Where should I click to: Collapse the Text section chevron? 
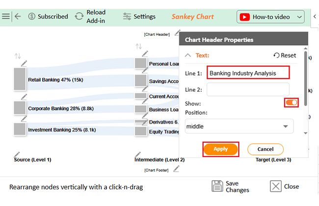pyautogui.click(x=188, y=55)
